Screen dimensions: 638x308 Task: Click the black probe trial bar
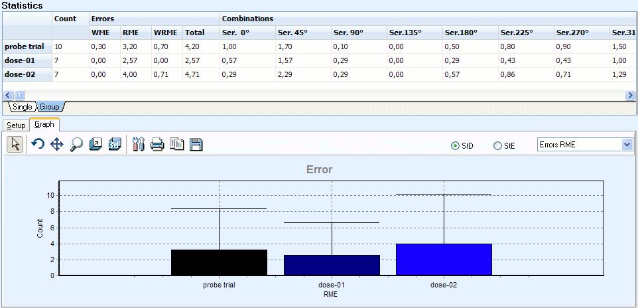219,262
